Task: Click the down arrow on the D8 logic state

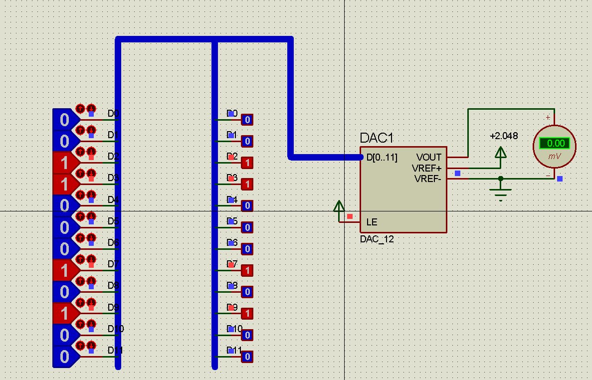Action: click(x=91, y=281)
